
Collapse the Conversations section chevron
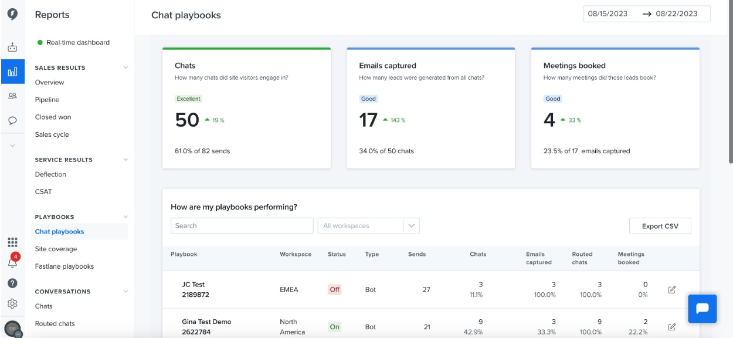[125, 291]
